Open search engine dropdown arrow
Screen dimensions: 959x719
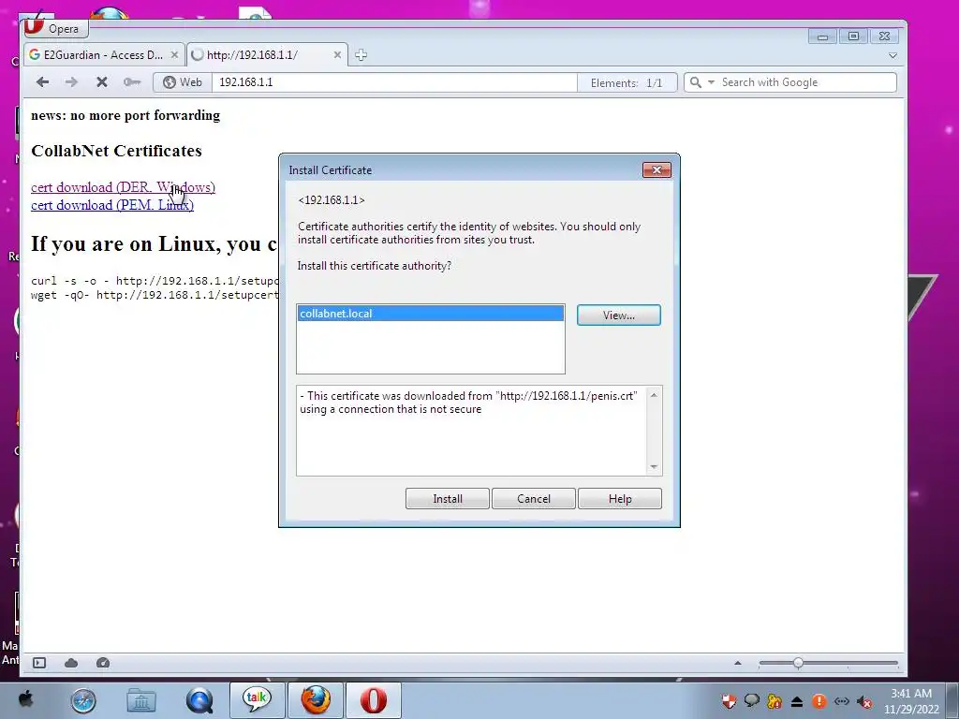(711, 82)
